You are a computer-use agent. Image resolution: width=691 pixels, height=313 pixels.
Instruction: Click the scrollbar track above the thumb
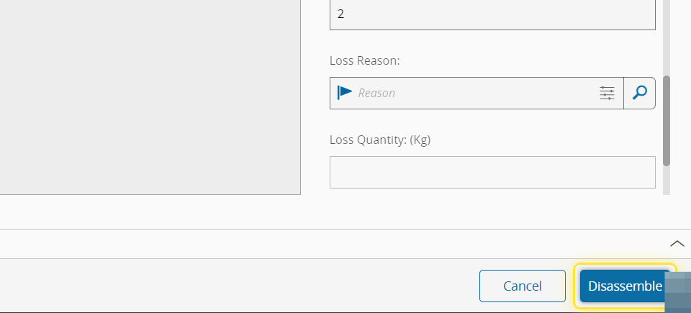667,36
